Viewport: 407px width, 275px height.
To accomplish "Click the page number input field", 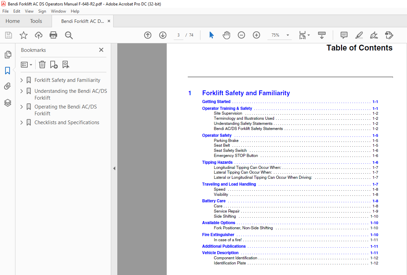I will tap(178, 35).
